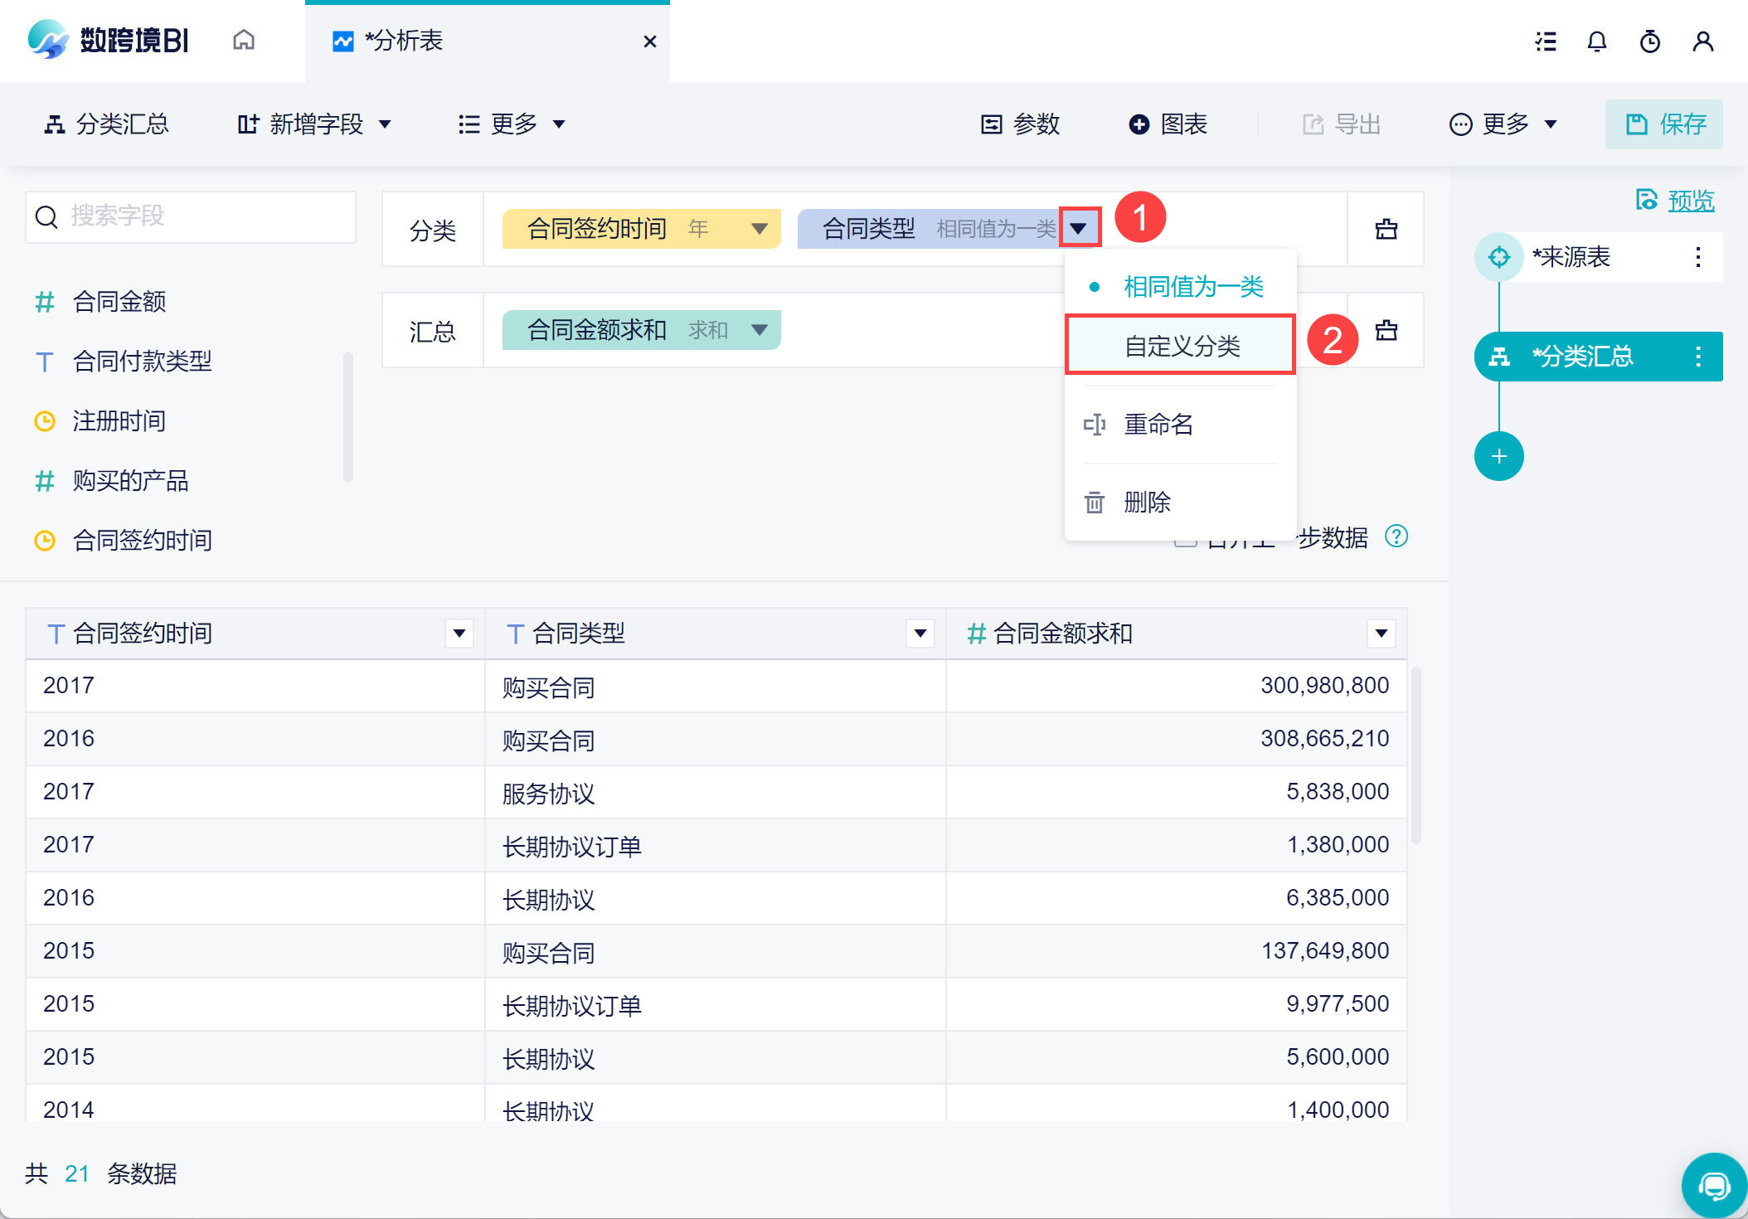Screen dimensions: 1748x1219
Task: Click the cell 137,649,800
Action: click(x=1176, y=952)
